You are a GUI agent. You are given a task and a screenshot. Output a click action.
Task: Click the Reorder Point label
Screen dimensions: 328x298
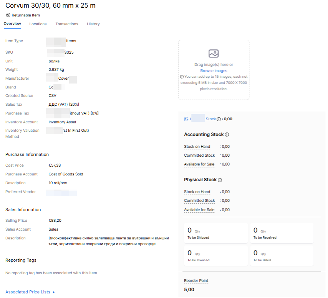[x=196, y=280]
